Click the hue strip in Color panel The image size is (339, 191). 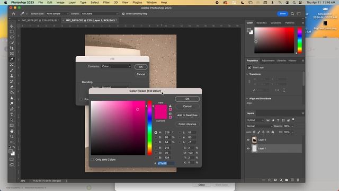click(300, 40)
